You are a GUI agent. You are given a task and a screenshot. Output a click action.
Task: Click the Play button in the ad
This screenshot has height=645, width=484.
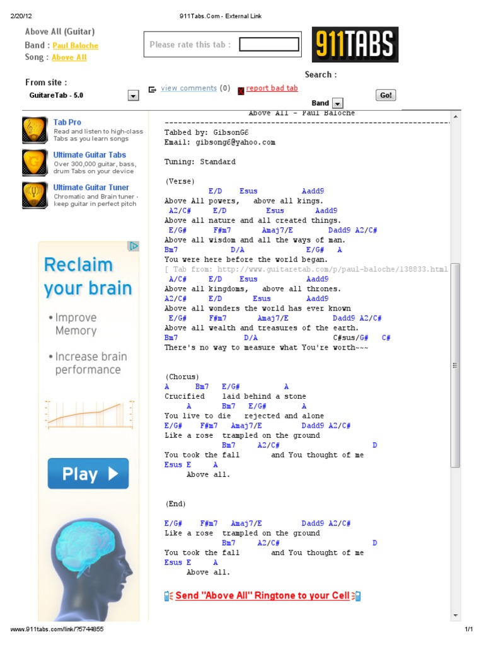tap(88, 474)
